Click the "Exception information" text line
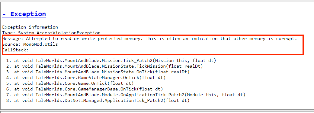 [30, 27]
